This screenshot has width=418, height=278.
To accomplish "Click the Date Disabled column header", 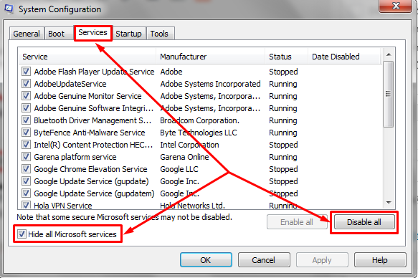I will (345, 57).
